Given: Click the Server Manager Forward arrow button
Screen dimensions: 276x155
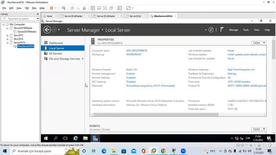Looking at the screenshot, I should [x=54, y=30].
